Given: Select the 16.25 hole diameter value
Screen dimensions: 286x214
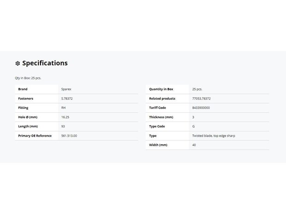Looking at the screenshot, I should point(65,117).
